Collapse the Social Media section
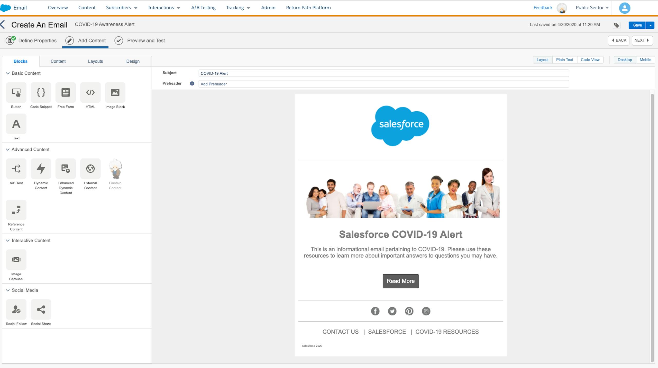Image resolution: width=658 pixels, height=368 pixels. pos(8,290)
